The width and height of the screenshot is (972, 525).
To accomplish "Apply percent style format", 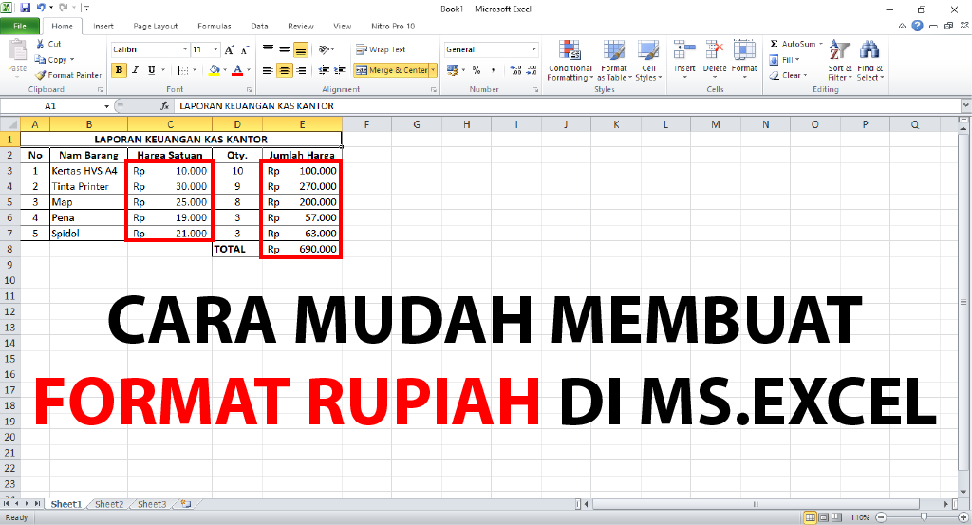I will 477,70.
